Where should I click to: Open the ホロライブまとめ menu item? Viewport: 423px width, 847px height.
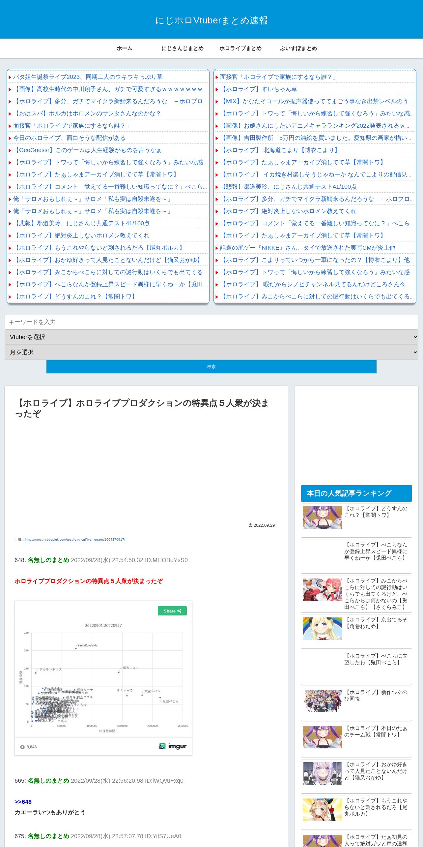tap(240, 48)
